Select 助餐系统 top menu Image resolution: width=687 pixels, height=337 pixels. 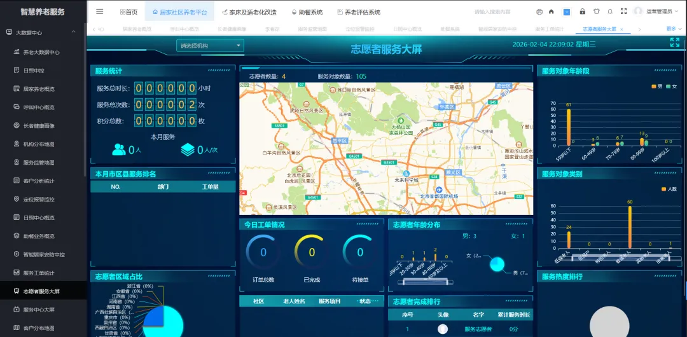click(x=307, y=12)
